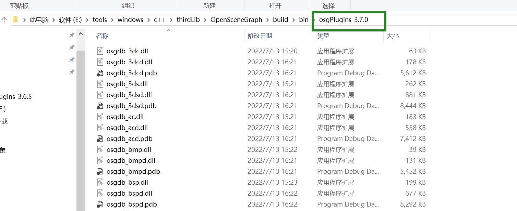This screenshot has width=517, height=211.
Task: Expand the chevron after build in path
Action: click(x=294, y=20)
